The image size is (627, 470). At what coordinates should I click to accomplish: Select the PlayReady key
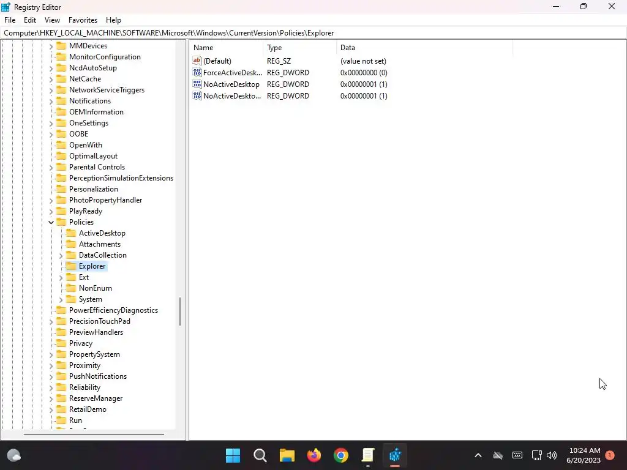(86, 211)
